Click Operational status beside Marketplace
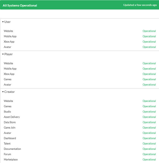The image size is (159, 163). 149,160
